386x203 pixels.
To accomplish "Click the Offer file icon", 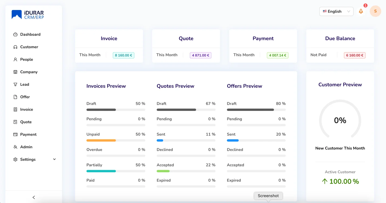I will point(15,97).
